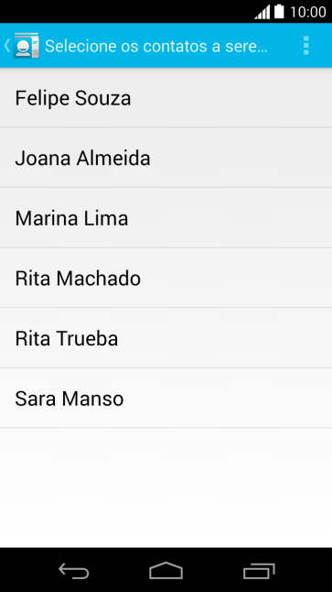Tap the empty white area below Sara Manso
This screenshot has height=592, width=332.
coord(166,488)
